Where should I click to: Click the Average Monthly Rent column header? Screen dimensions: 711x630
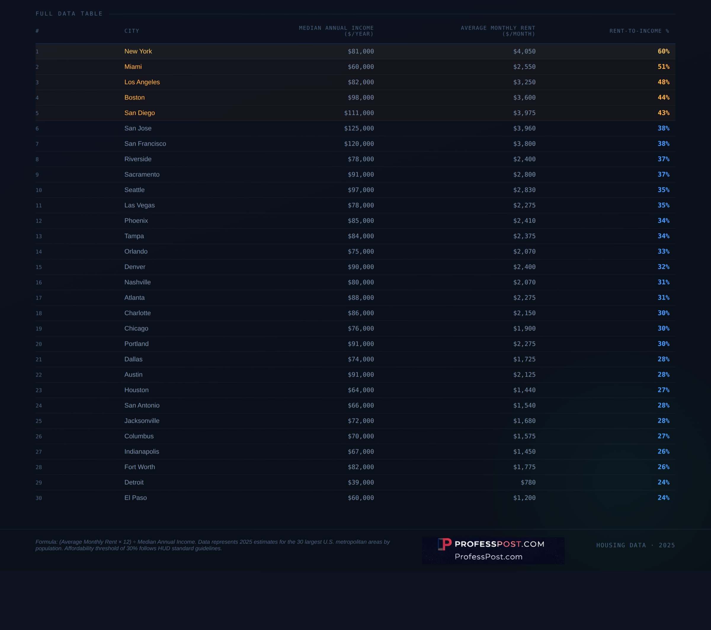click(498, 31)
